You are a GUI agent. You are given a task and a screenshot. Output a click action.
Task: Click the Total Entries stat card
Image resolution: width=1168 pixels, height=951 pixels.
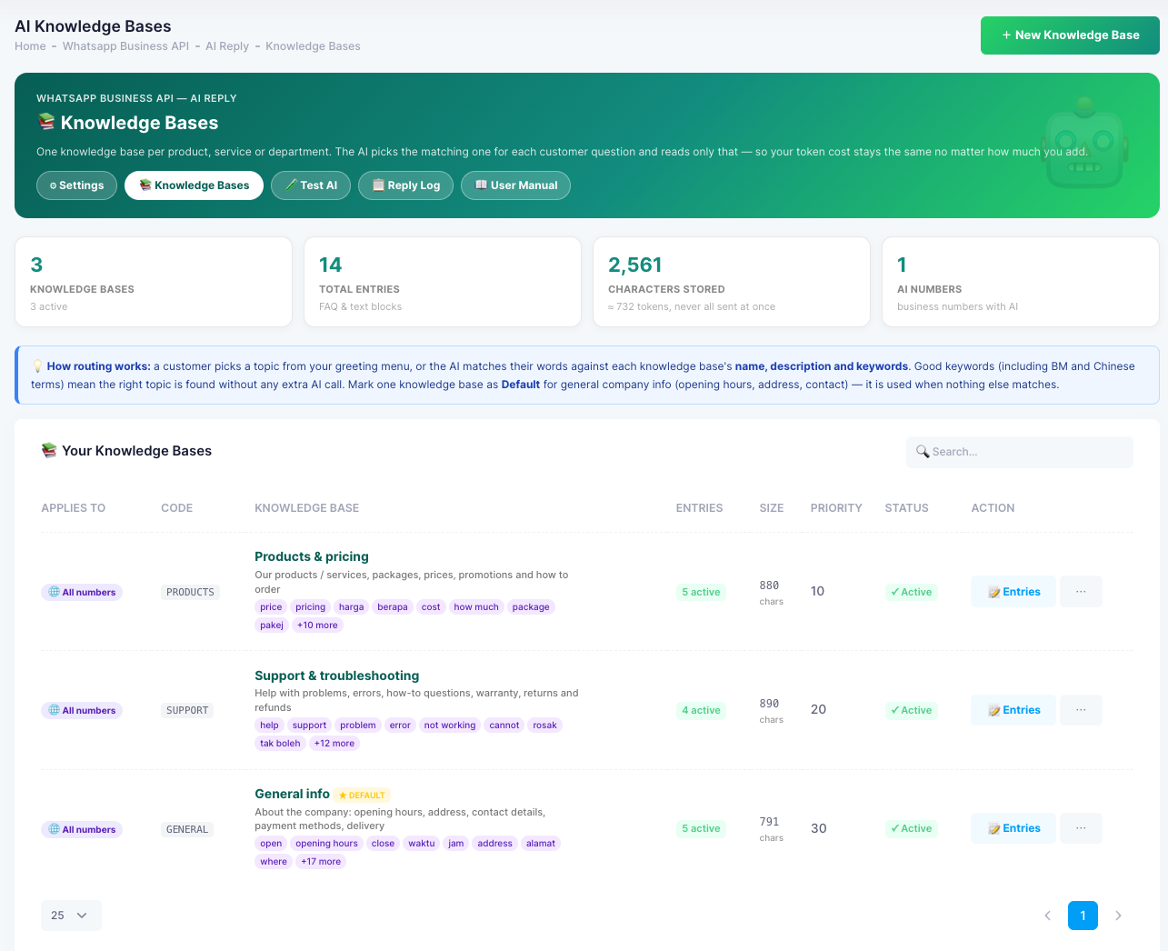(x=443, y=282)
